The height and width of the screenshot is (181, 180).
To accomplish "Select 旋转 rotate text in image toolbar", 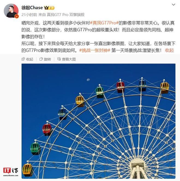I will (47, 59).
